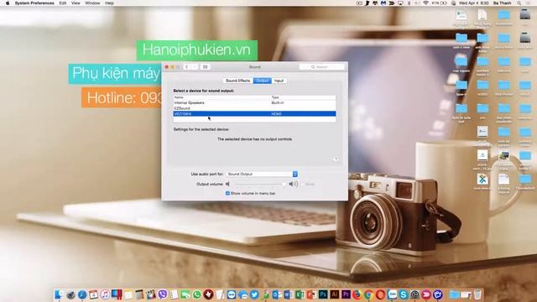This screenshot has width=537, height=302.
Task: Click the AirPlay display icon in menu bar
Action: (x=400, y=3)
